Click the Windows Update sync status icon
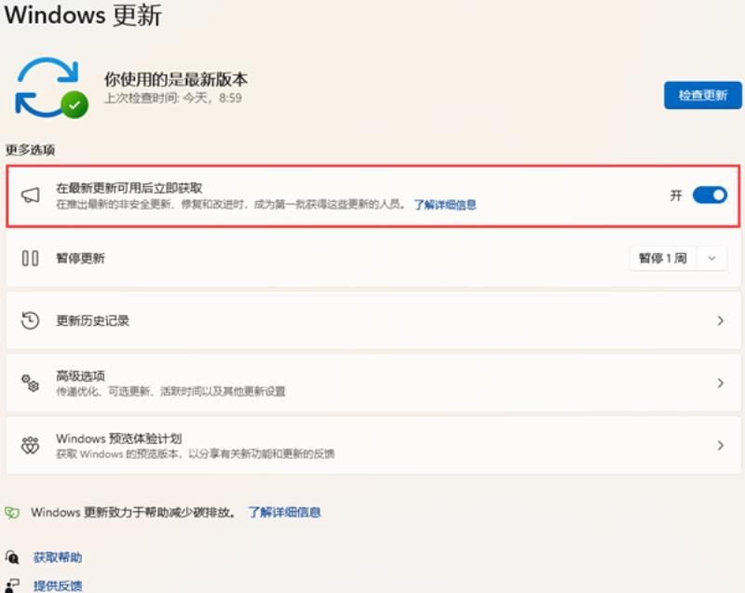 [x=51, y=88]
